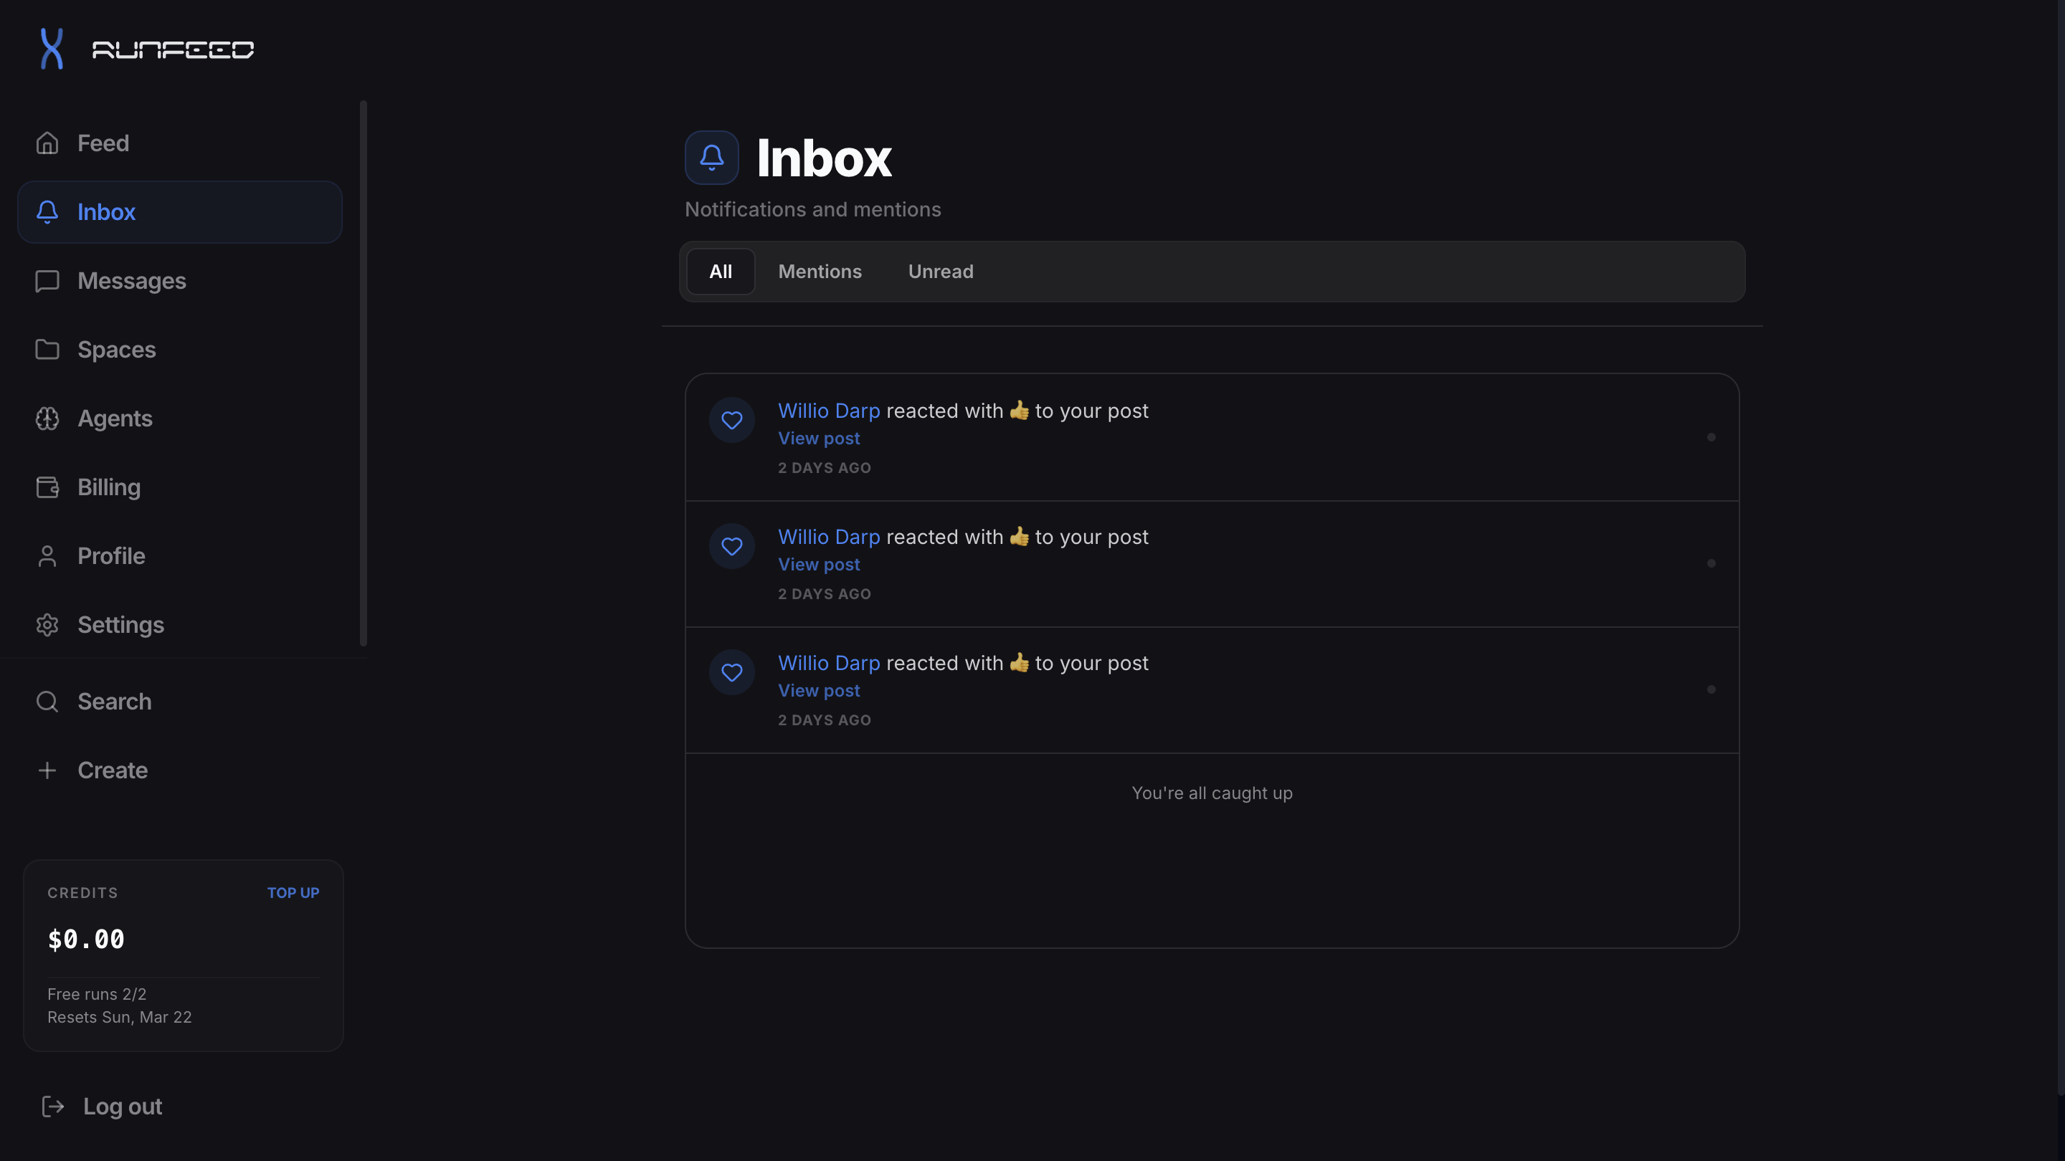
Task: Select the Inbox bell icon
Action: (x=47, y=211)
